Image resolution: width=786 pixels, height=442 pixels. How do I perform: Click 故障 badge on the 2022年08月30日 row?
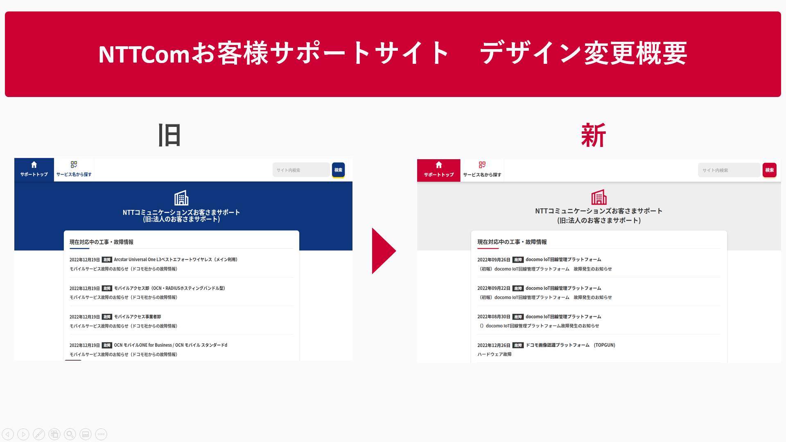pyautogui.click(x=518, y=317)
